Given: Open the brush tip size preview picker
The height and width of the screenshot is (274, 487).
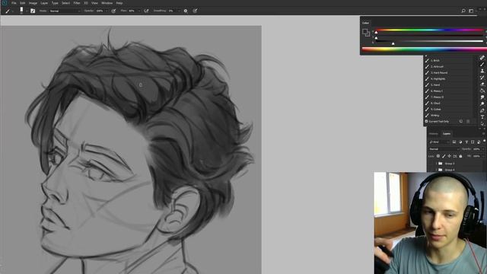Looking at the screenshot, I should click(x=21, y=11).
